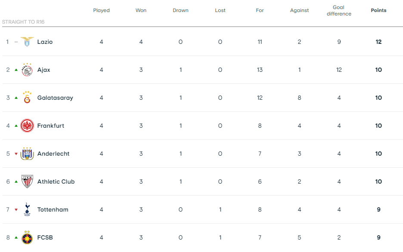The width and height of the screenshot is (403, 252).
Task: Click the Ajax club crest
Action: 27,70
